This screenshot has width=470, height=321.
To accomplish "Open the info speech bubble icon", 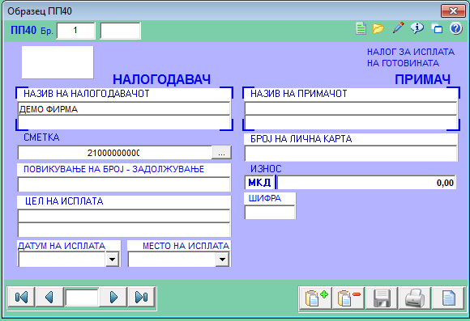I will coord(417,28).
